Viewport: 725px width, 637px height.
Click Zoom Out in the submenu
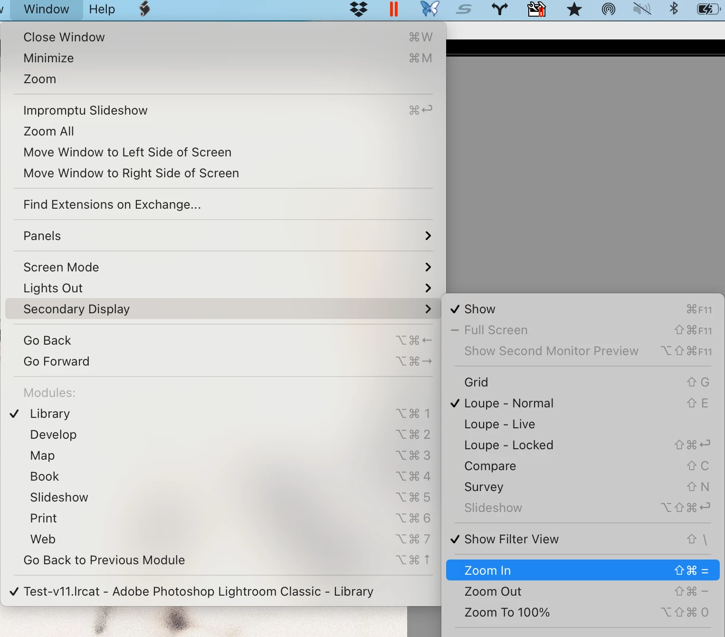tap(583, 591)
